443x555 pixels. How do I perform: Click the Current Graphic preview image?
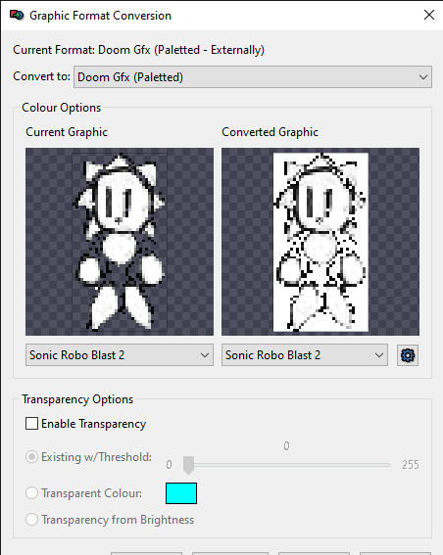[120, 242]
